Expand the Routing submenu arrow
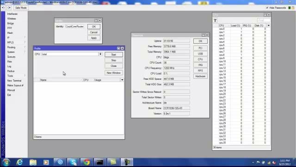Screen dimensions: 296x167 (25, 47)
